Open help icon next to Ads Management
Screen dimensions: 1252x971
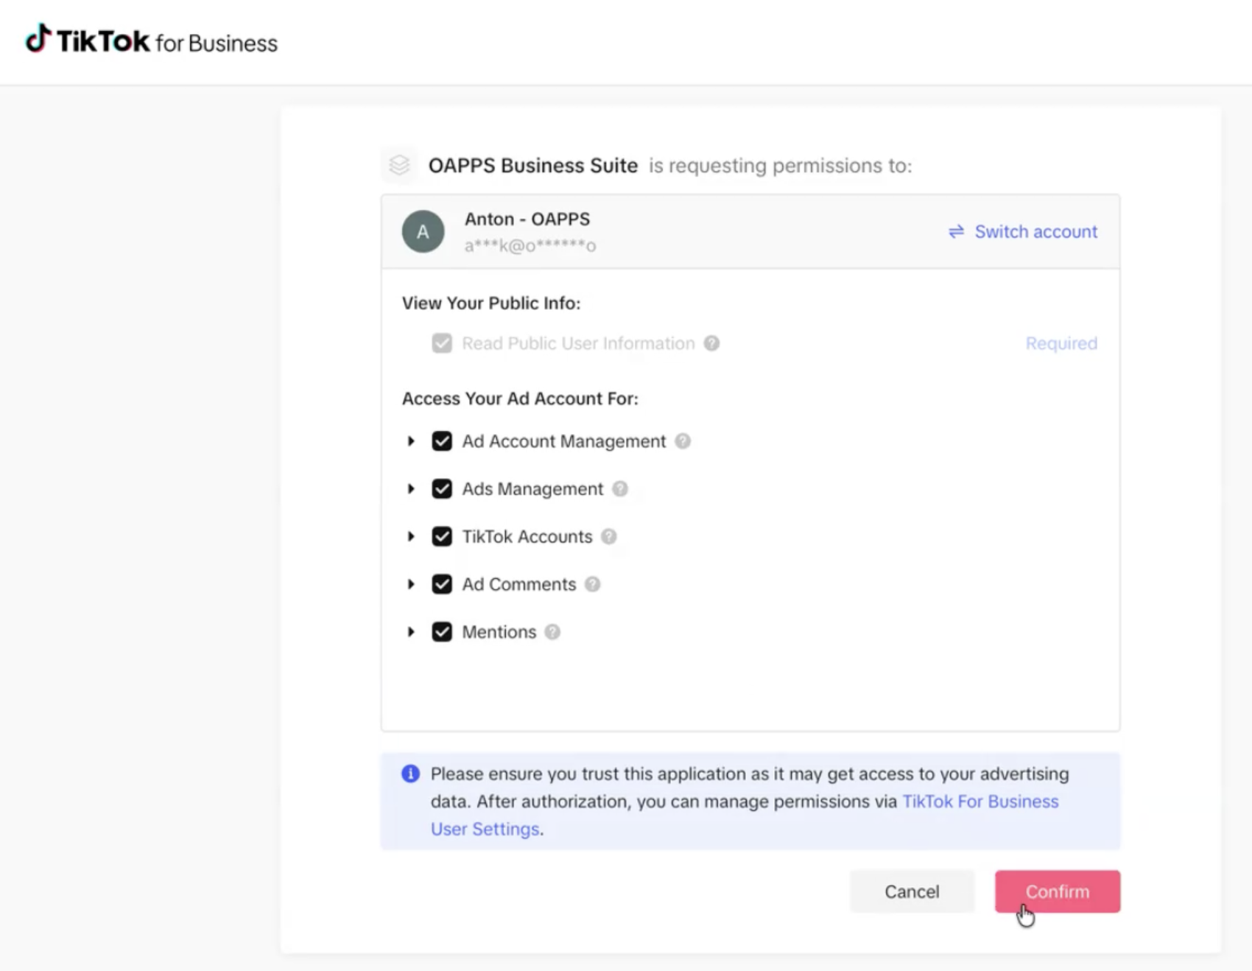coord(620,489)
